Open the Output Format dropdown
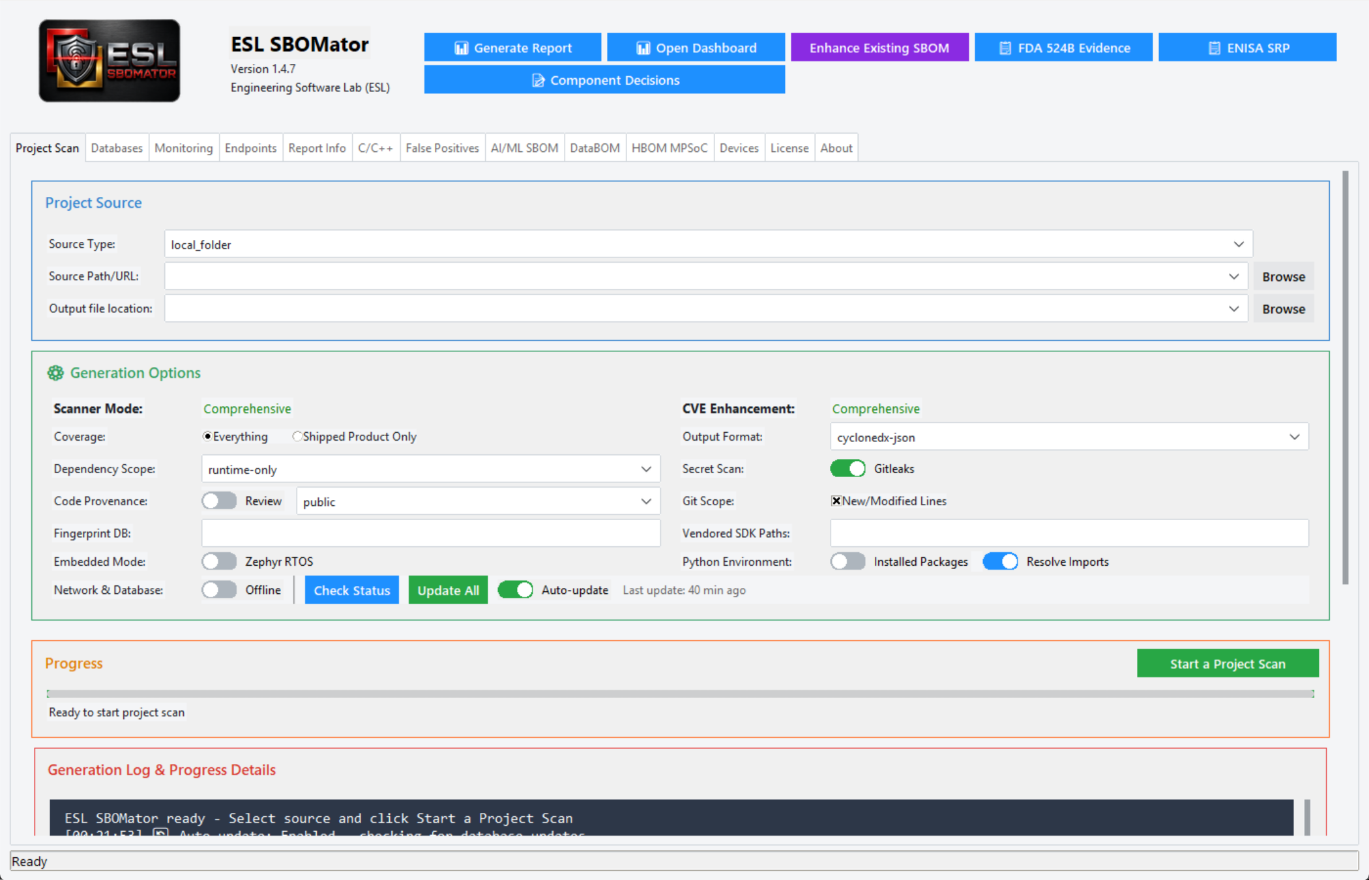 (1069, 437)
